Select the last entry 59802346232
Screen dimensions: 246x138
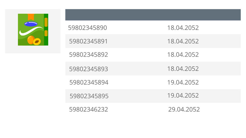[x=89, y=109]
